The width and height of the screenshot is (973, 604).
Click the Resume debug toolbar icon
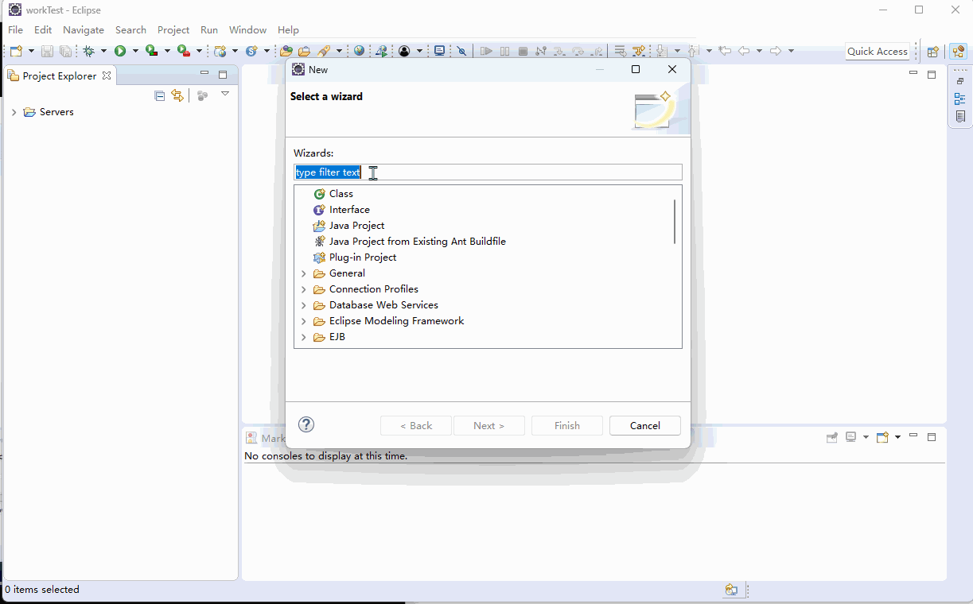pos(486,51)
